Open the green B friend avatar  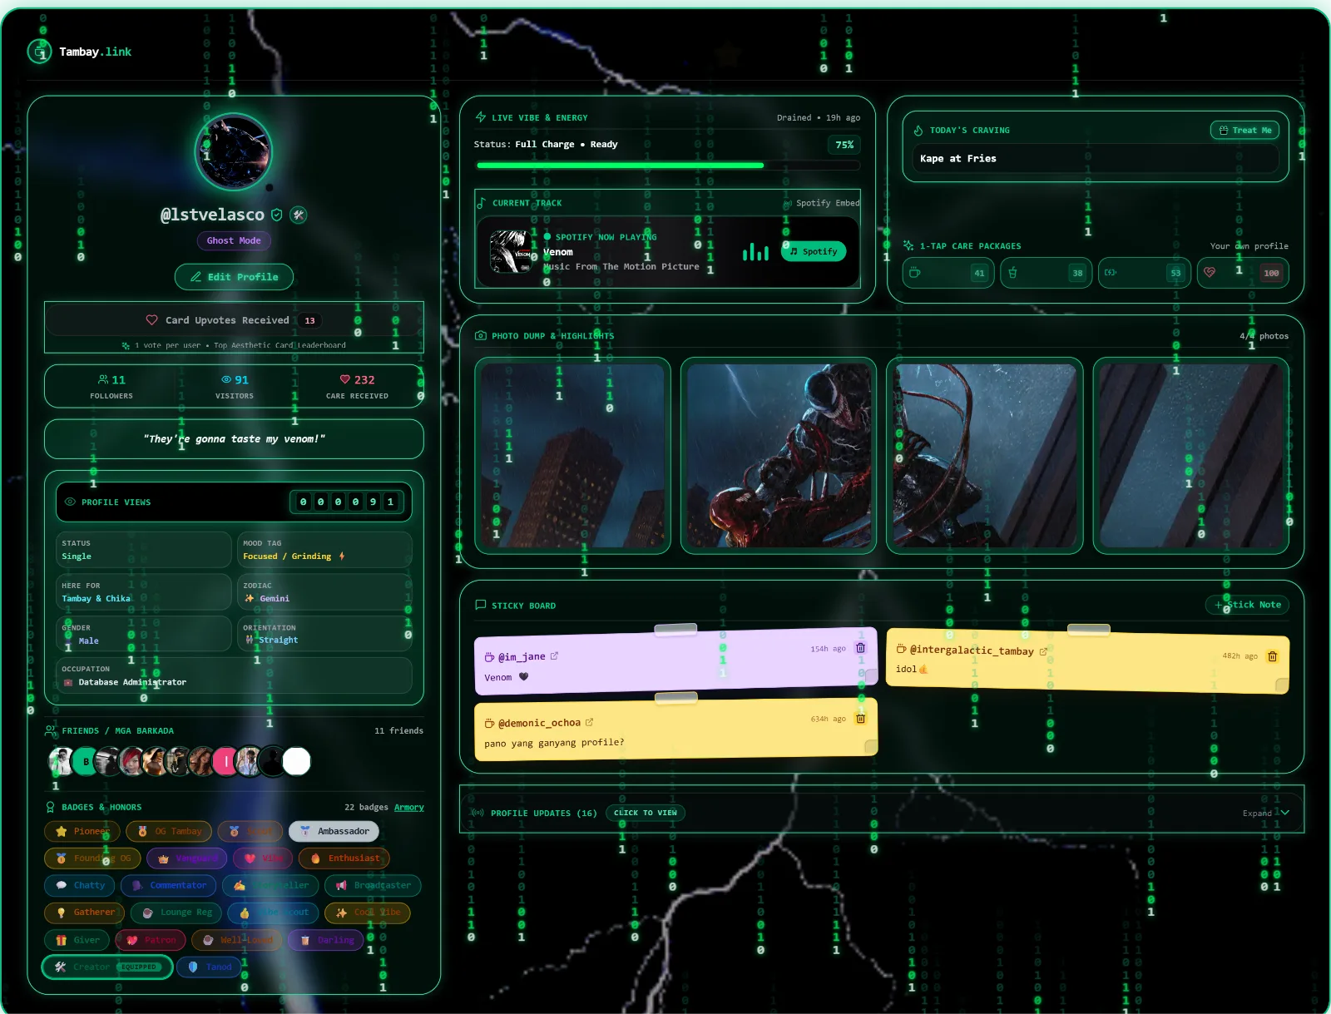[85, 761]
